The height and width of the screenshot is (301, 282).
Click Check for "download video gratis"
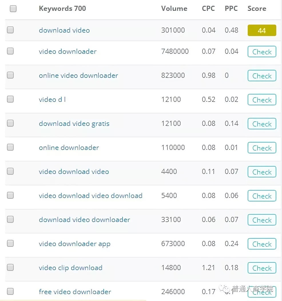tap(262, 124)
